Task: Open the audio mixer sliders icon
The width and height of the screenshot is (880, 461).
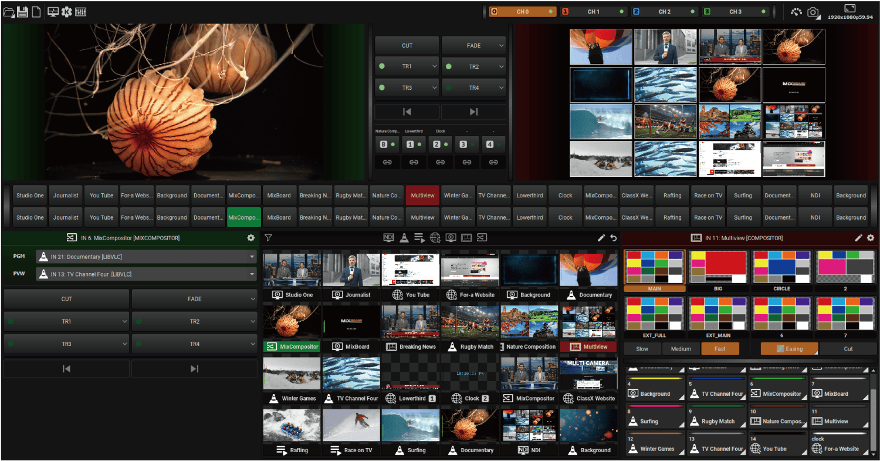Action: pyautogui.click(x=80, y=12)
